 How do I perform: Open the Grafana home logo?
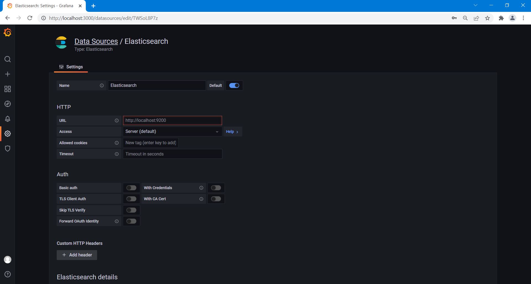click(x=7, y=33)
